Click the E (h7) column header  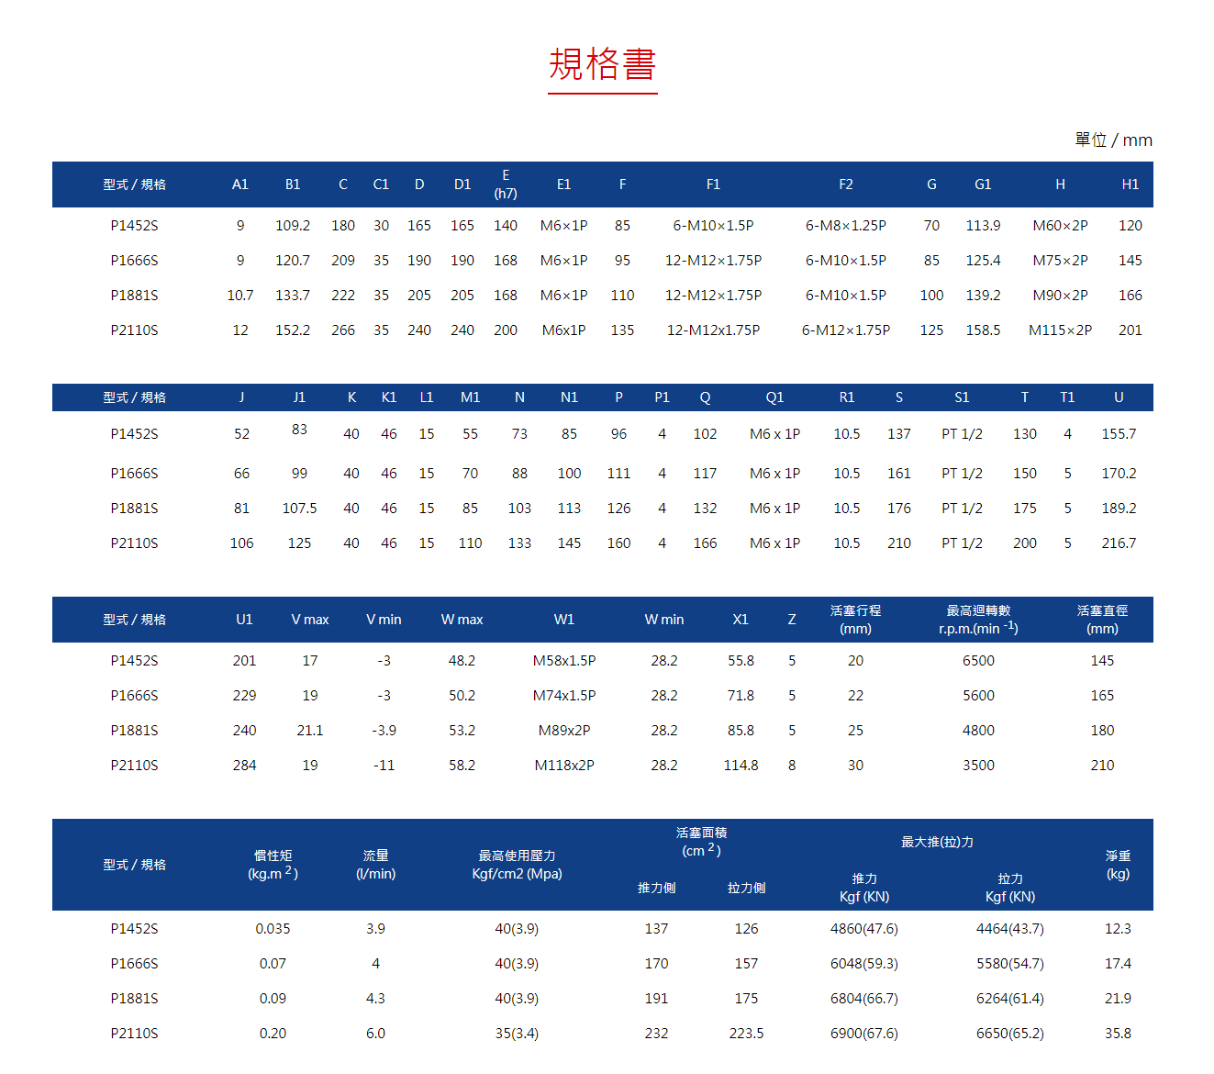(506, 185)
